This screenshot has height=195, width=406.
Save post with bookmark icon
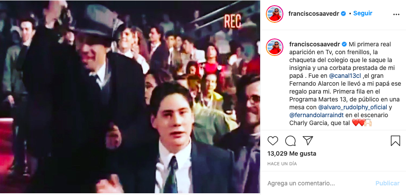coord(395,141)
